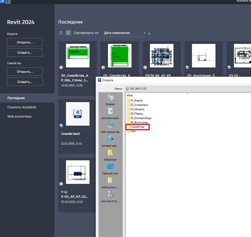Open the ZH_Семейства_AP_R24_Стены thumbnail

point(78,56)
